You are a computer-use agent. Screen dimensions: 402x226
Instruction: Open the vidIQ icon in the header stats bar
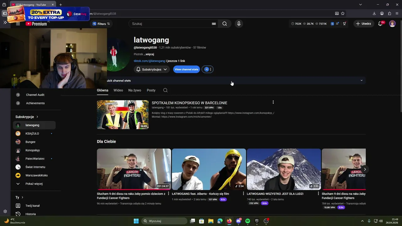332,24
